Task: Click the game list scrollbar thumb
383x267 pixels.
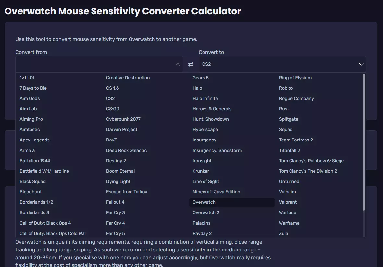Action: pos(364,142)
